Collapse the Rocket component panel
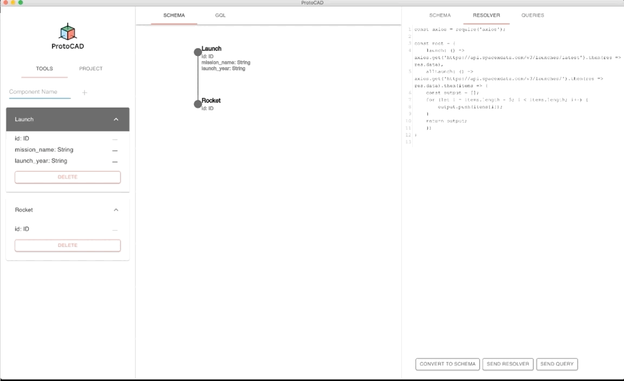 coord(116,210)
